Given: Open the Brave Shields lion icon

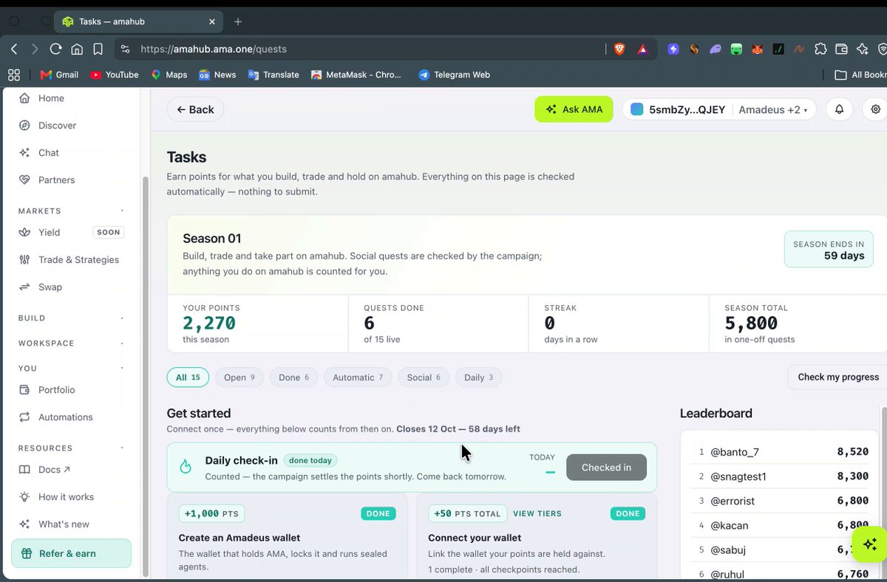Looking at the screenshot, I should (x=619, y=49).
